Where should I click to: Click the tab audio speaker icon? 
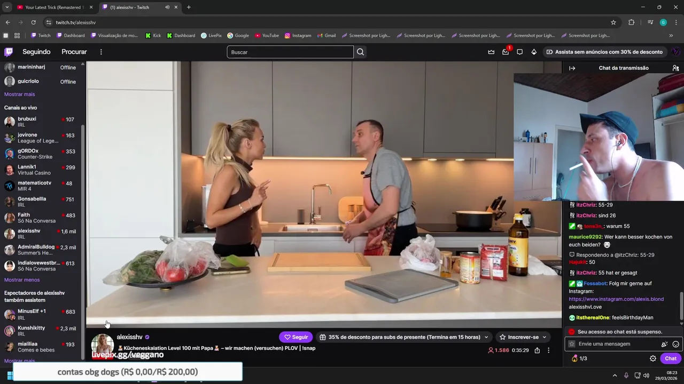pos(167,7)
